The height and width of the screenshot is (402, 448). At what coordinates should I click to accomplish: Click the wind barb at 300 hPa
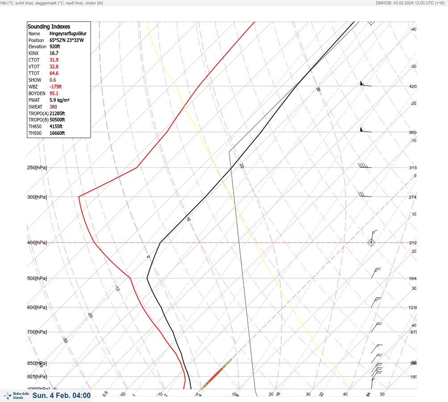point(364,195)
